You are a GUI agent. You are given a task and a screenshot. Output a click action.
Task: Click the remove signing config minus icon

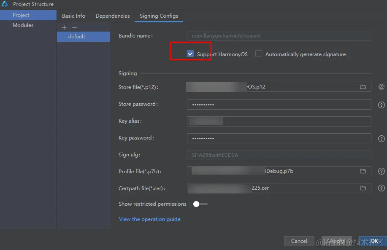(x=75, y=27)
